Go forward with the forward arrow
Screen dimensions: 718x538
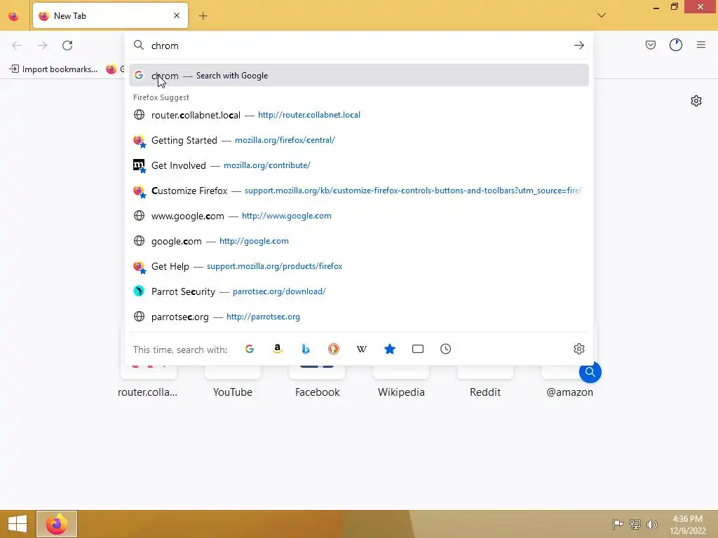coord(42,46)
